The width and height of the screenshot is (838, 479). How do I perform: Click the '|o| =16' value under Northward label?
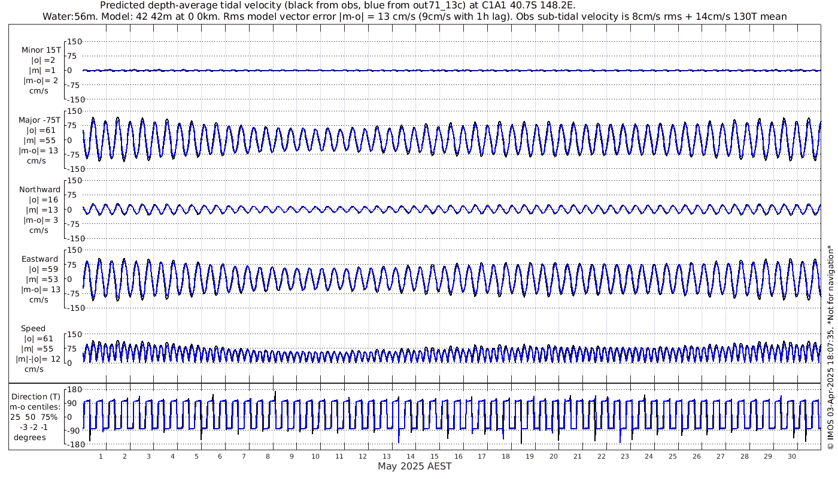click(x=40, y=199)
